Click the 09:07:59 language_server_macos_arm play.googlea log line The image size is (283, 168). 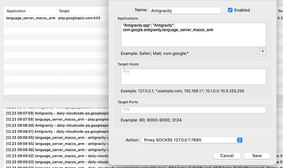[x=57, y=120]
